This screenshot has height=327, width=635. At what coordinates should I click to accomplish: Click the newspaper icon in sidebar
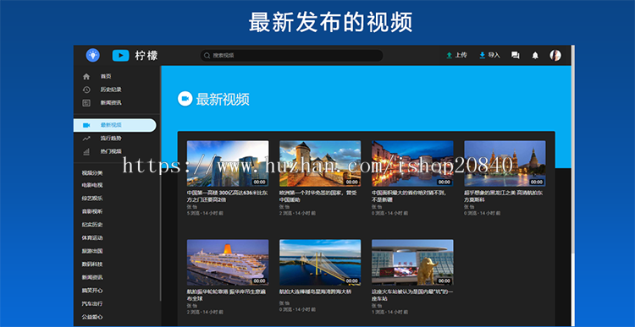point(86,103)
